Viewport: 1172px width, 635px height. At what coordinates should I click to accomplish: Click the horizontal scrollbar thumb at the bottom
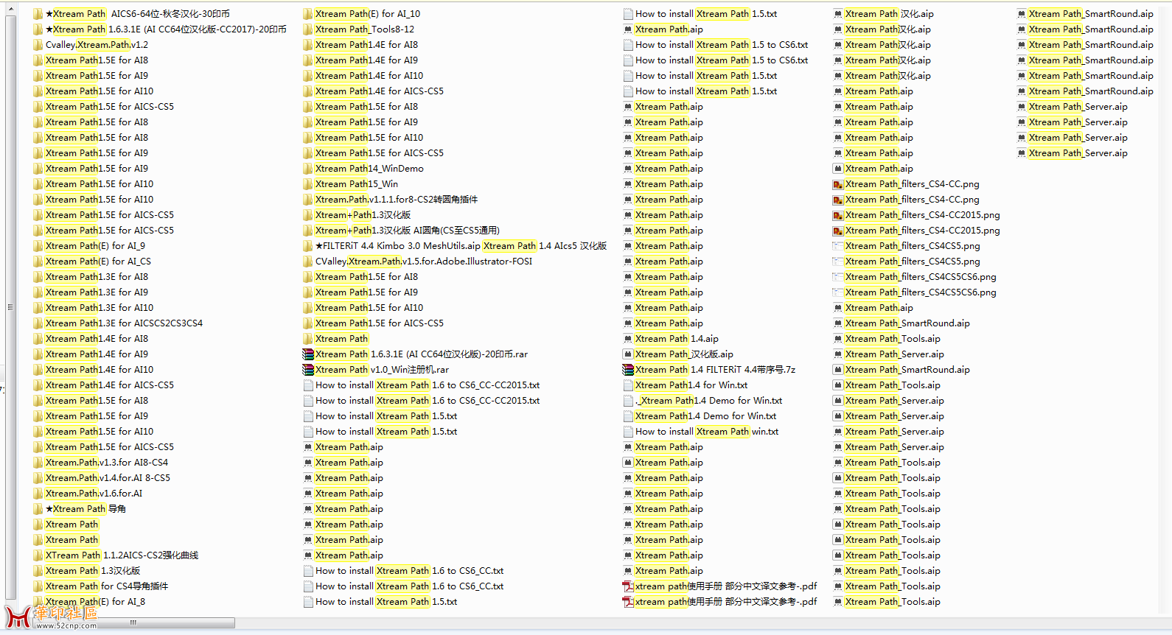tap(133, 623)
